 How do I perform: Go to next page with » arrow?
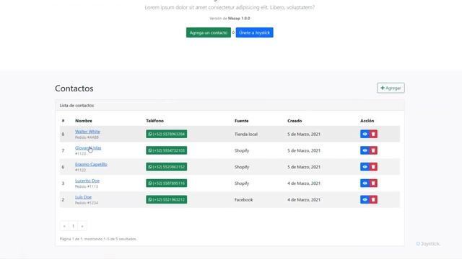[82, 226]
